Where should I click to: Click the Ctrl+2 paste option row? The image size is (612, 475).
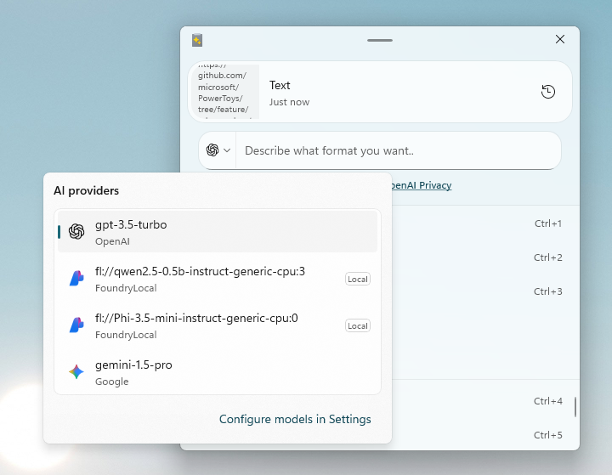point(485,257)
